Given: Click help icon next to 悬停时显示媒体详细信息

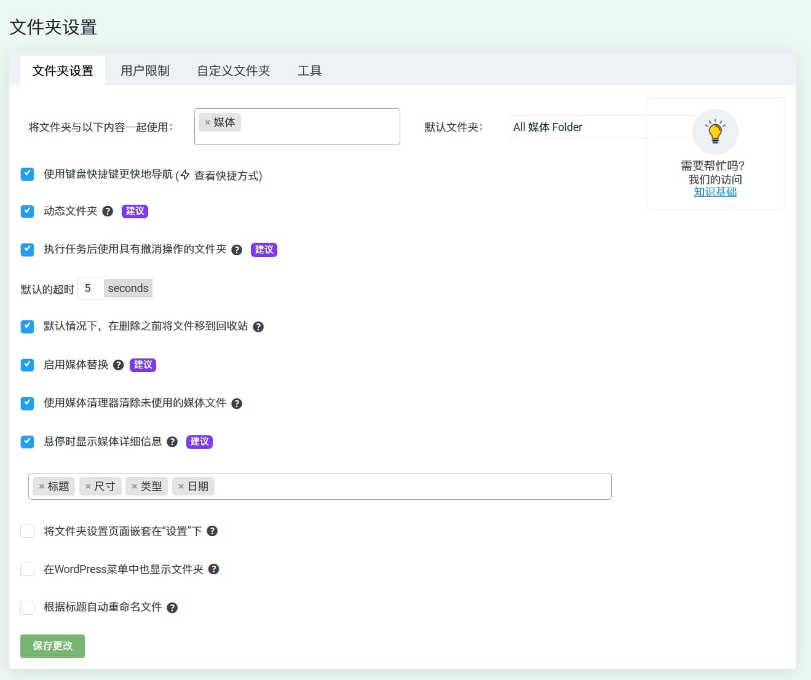Looking at the screenshot, I should point(172,442).
